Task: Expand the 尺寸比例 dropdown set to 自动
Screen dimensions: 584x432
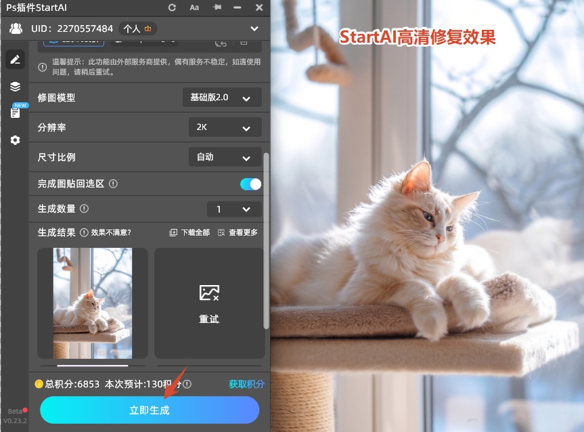Action: tap(225, 156)
